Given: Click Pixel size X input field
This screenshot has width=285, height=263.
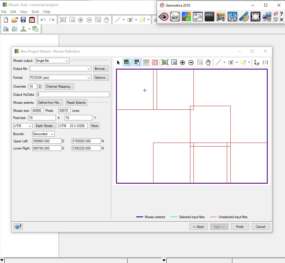Looking at the screenshot, I should pyautogui.click(x=42, y=118).
